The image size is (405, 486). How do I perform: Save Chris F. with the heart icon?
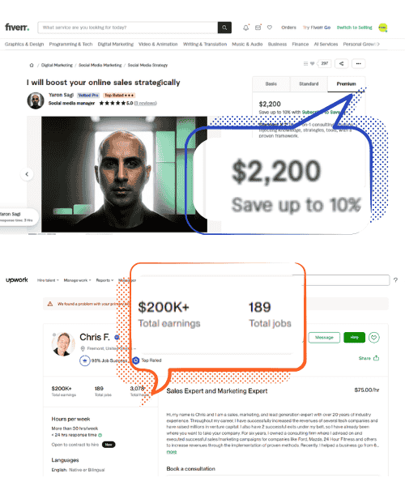tap(373, 337)
